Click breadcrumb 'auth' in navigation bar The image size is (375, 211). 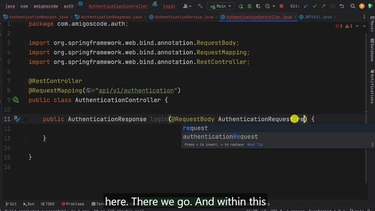pos(69,6)
